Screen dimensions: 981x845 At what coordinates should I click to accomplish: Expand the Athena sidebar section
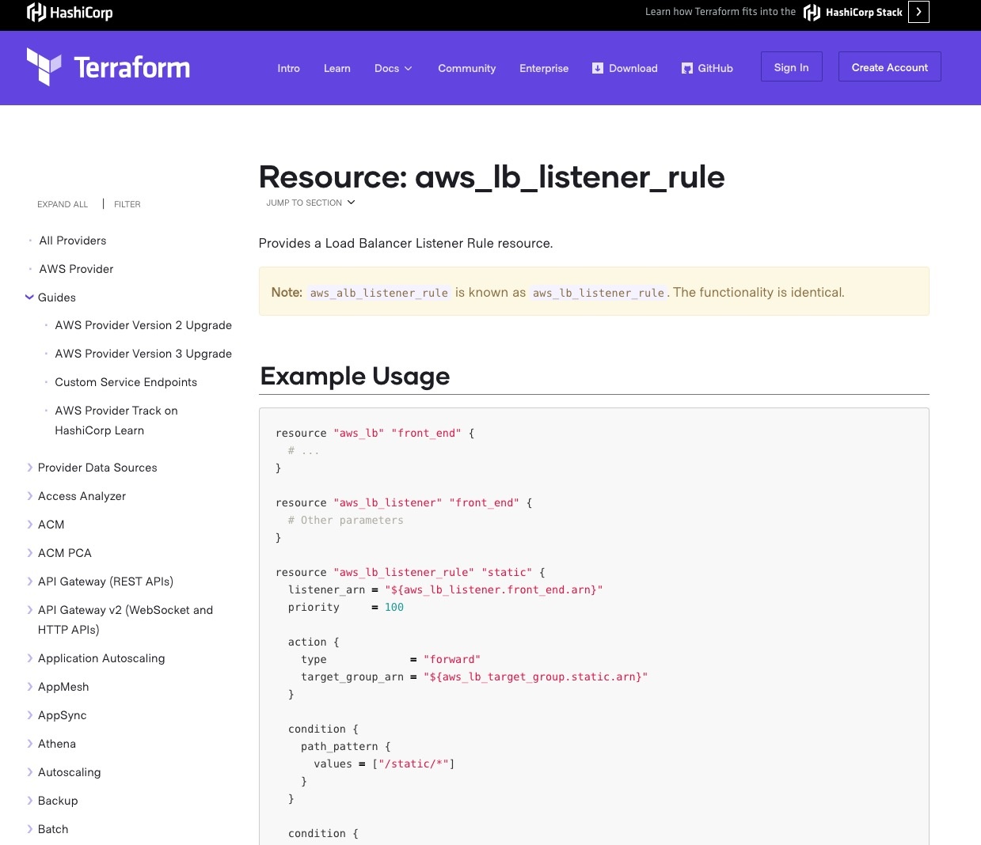click(x=30, y=744)
